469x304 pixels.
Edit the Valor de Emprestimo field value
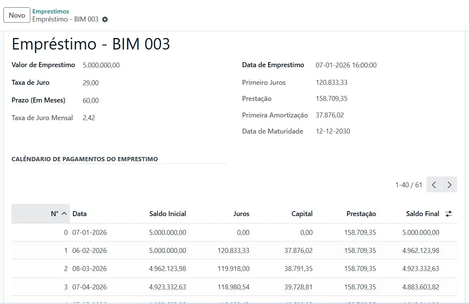[x=101, y=65]
